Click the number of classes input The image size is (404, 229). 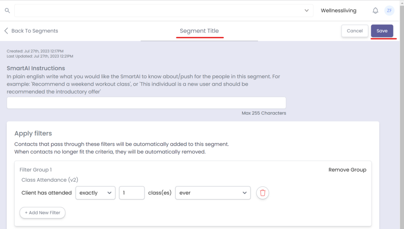click(x=131, y=193)
